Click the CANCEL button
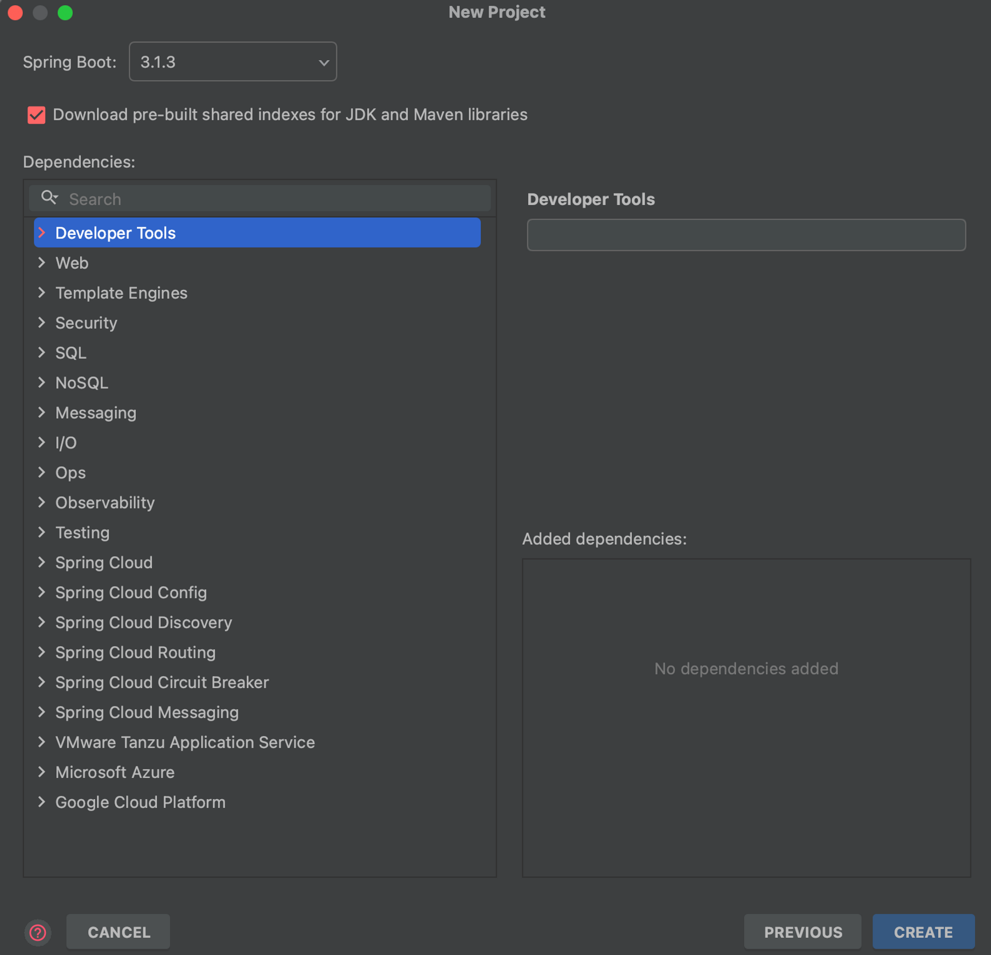 [119, 932]
